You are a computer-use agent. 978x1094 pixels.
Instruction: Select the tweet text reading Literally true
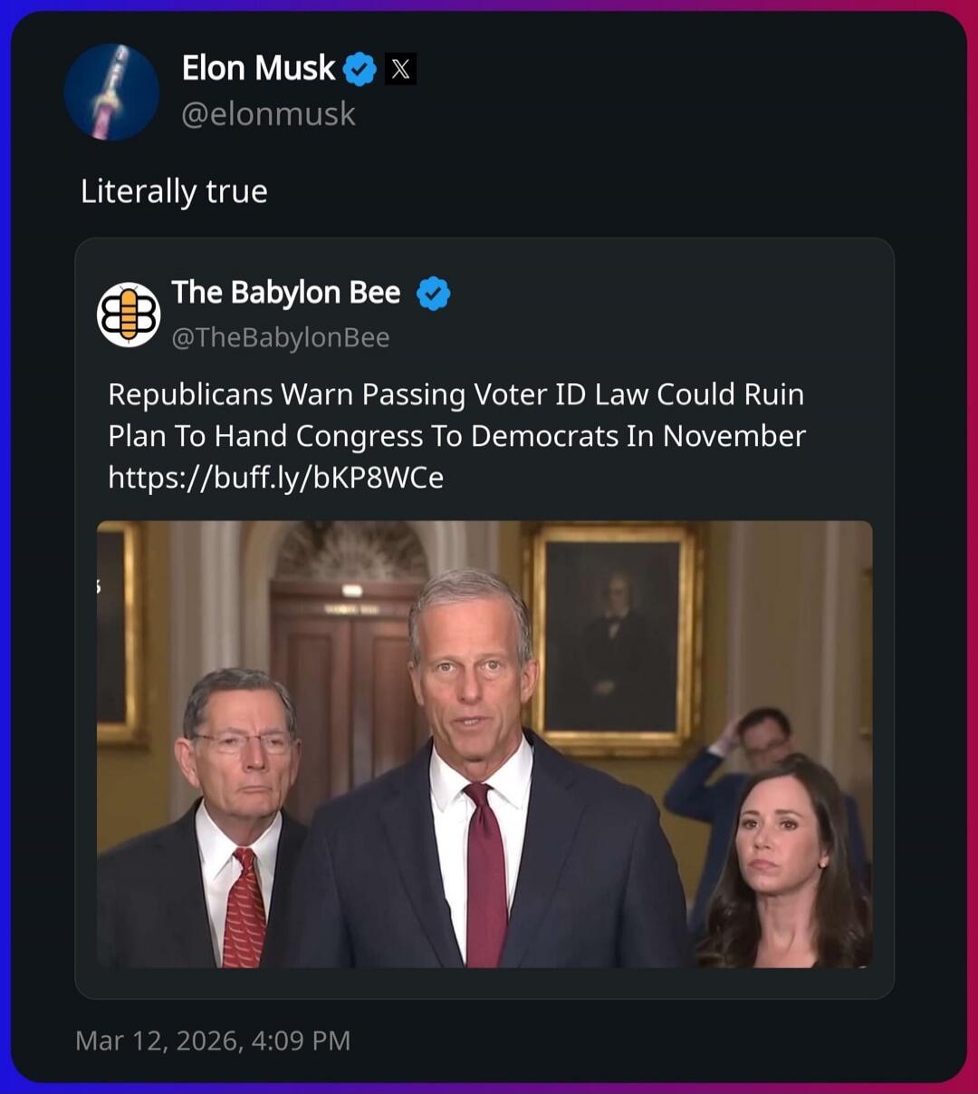pyautogui.click(x=174, y=190)
